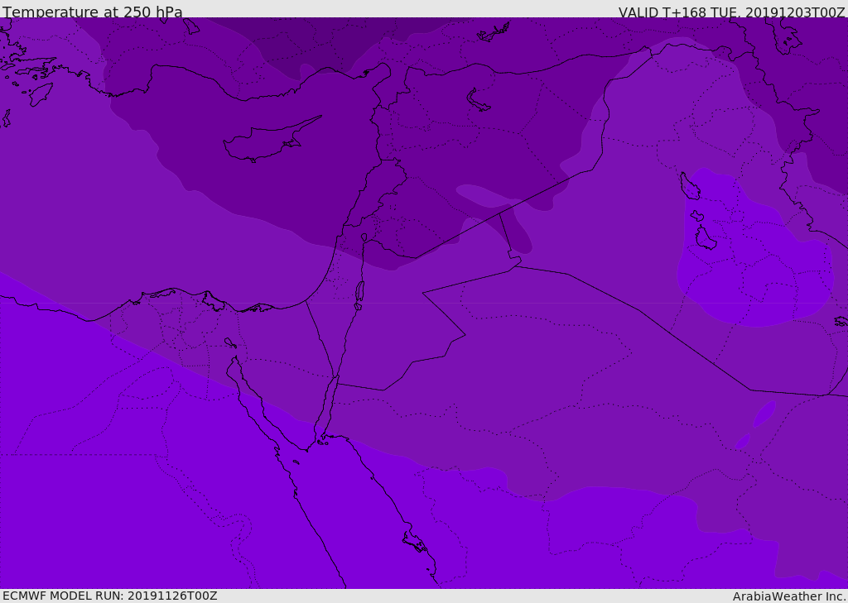Click the bright purple temperature patch over Iraq
This screenshot has width=848, height=603.
[754, 248]
